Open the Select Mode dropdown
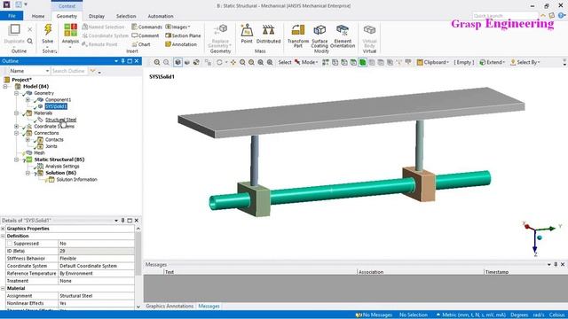Image resolution: width=568 pixels, height=319 pixels. (x=306, y=62)
